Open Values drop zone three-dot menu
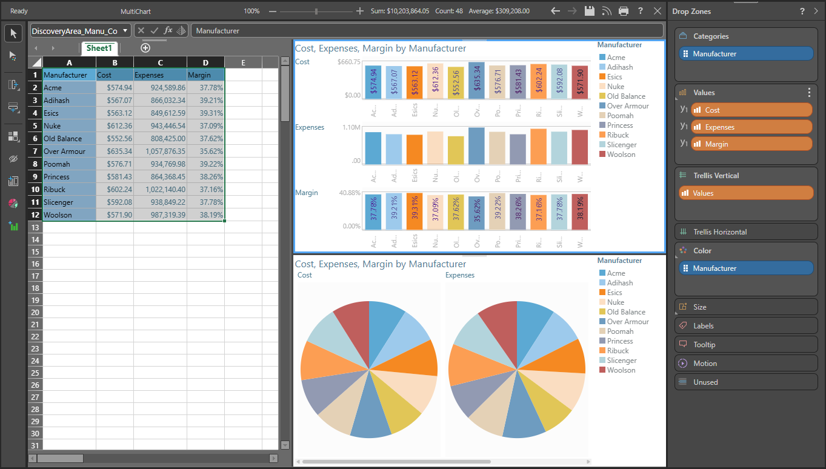Viewport: 826px width, 469px height. (809, 93)
